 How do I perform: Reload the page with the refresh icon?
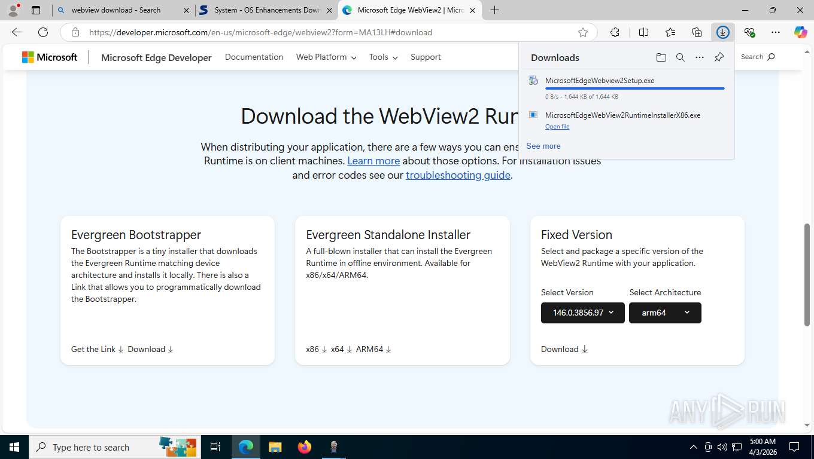click(43, 32)
